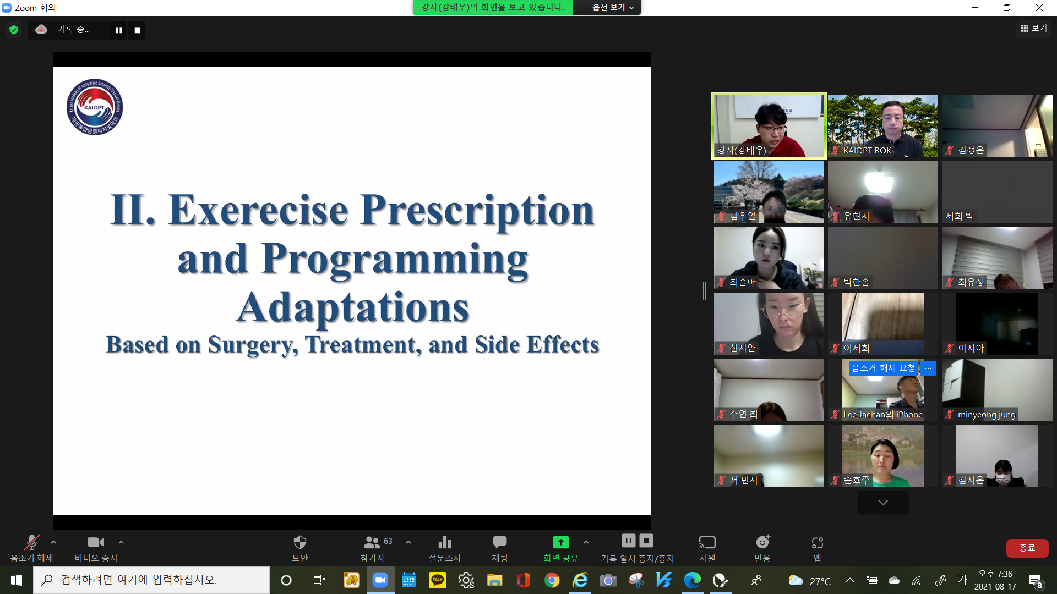Stop recording from top-left 기록 중 bar
Viewport: 1057px width, 594px height.
pos(138,30)
